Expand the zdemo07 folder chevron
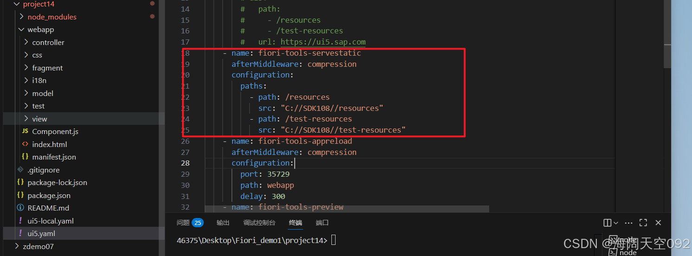The height and width of the screenshot is (256, 692). pyautogui.click(x=17, y=246)
